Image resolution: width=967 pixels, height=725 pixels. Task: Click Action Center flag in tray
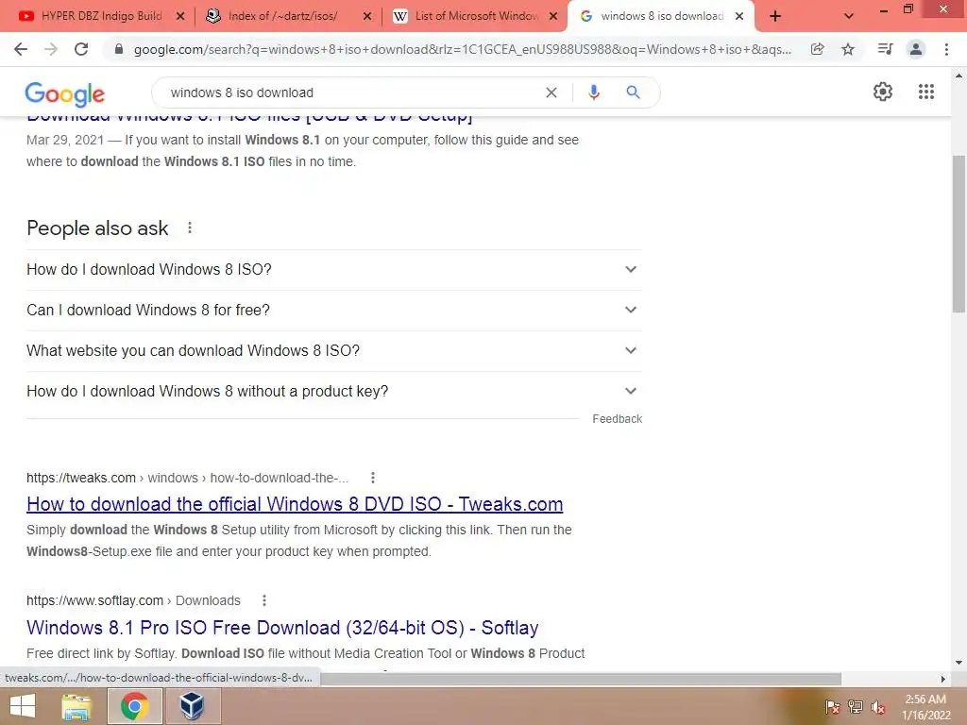[x=832, y=706]
